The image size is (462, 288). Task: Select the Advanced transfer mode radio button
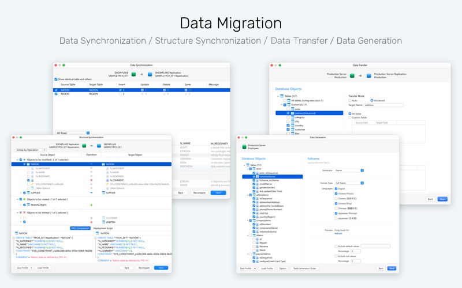[372, 100]
